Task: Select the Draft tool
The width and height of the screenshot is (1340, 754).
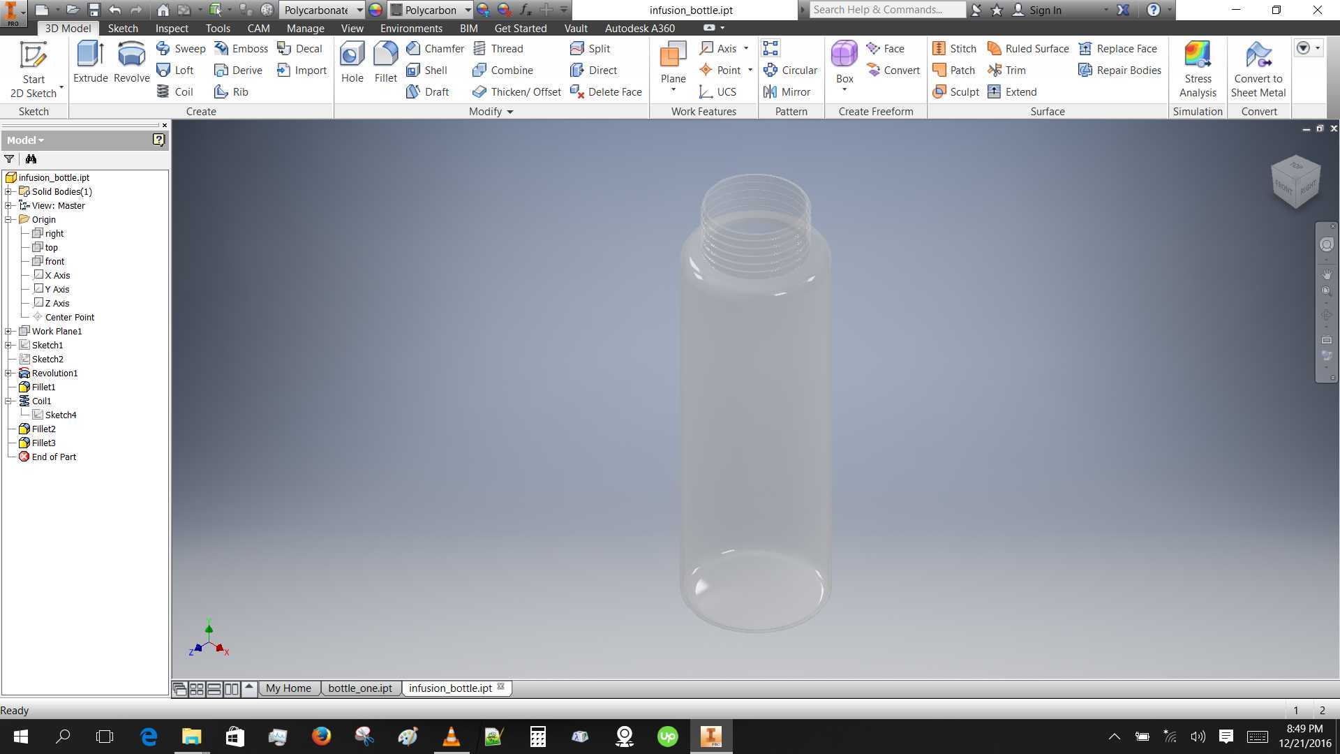Action: tap(428, 91)
